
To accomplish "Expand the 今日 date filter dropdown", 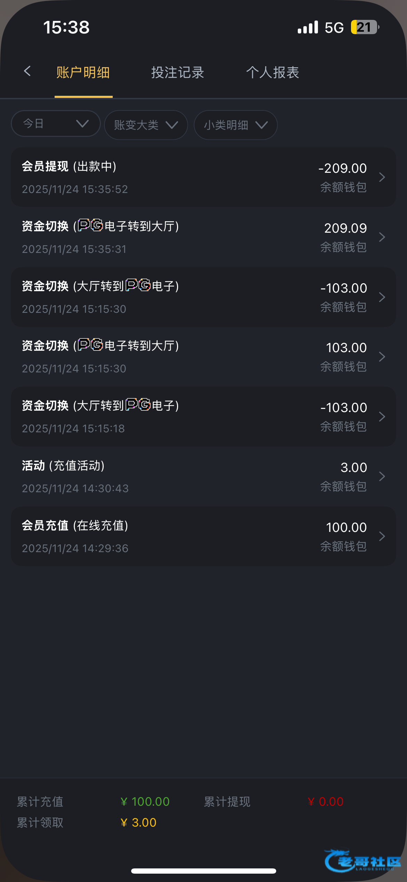I will pos(56,124).
